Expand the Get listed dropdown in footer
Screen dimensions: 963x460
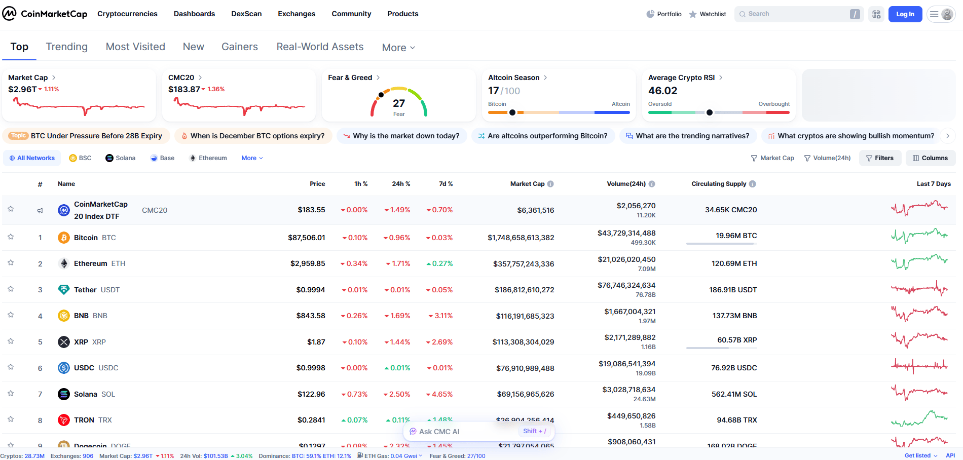click(x=920, y=455)
